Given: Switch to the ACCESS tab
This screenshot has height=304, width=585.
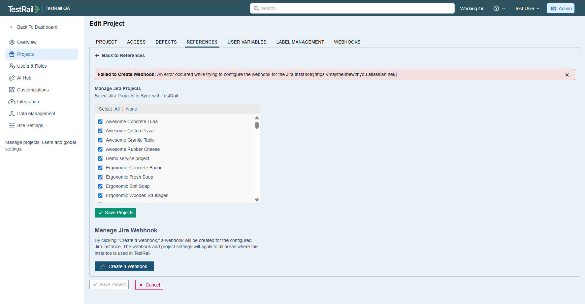Looking at the screenshot, I should 136,42.
